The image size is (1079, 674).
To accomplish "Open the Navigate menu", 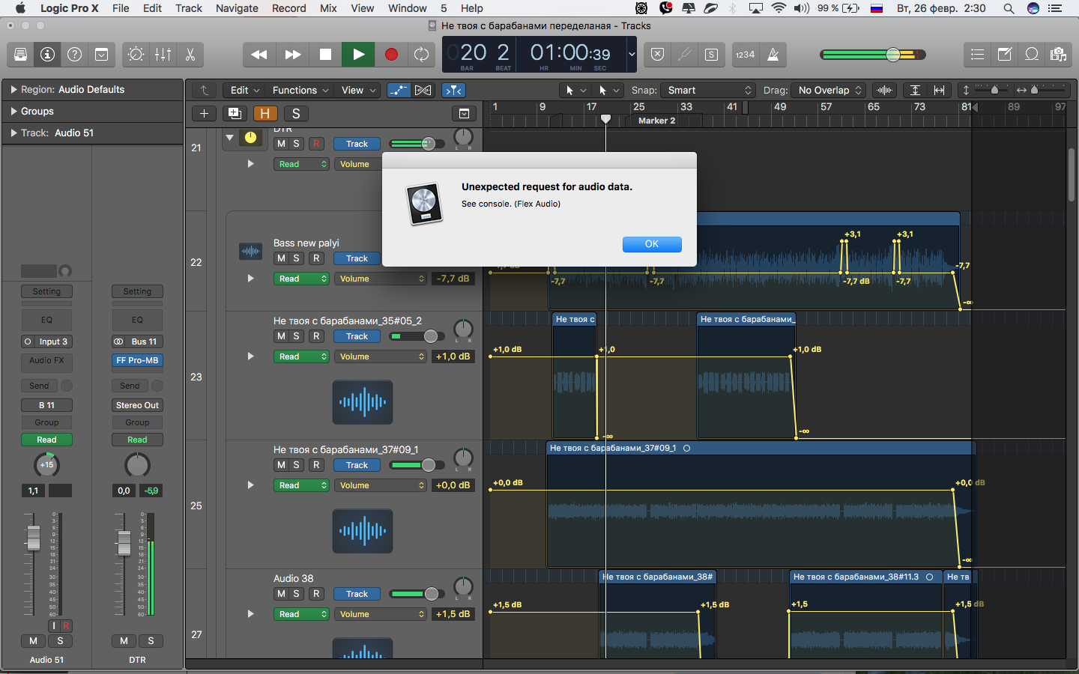I will [237, 8].
